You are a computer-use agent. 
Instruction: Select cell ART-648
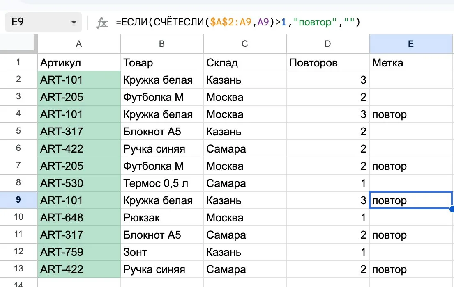(x=79, y=217)
